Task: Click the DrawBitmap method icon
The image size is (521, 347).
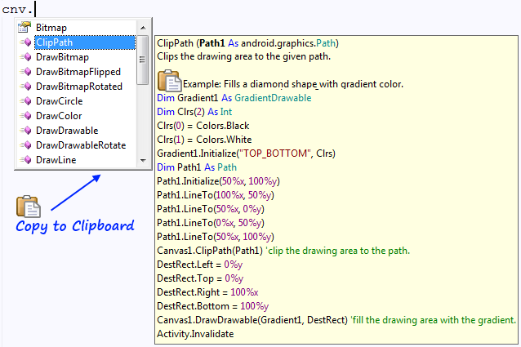Action: click(25, 57)
